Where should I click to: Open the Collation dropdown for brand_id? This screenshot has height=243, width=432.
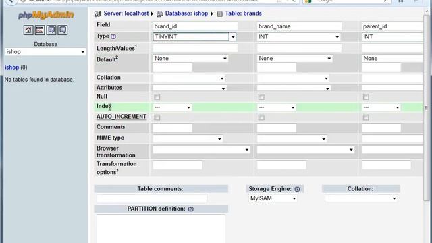(x=189, y=78)
